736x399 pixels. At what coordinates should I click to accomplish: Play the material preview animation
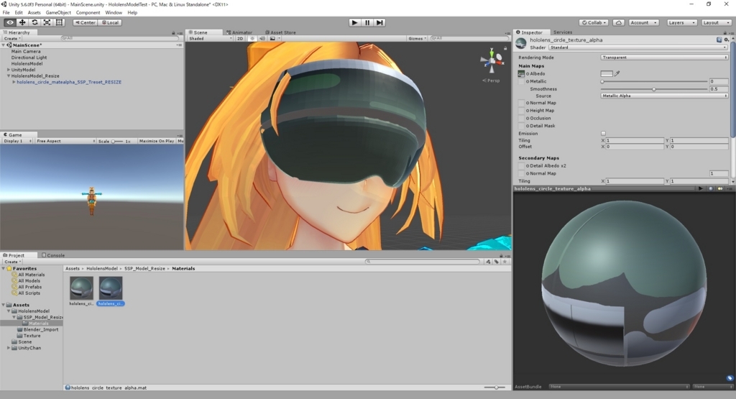click(701, 188)
